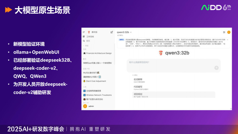The height and width of the screenshot is (134, 238).
Task: Click the magnifier search icon in sidebar
Action: (x=84, y=41)
